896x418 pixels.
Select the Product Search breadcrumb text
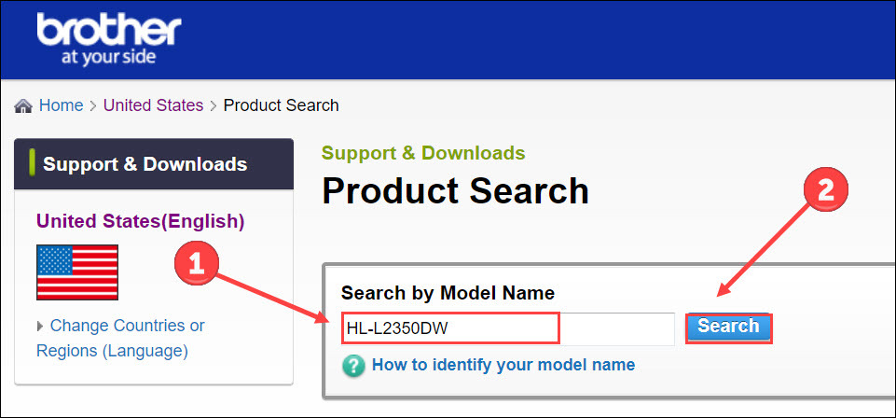coord(282,105)
